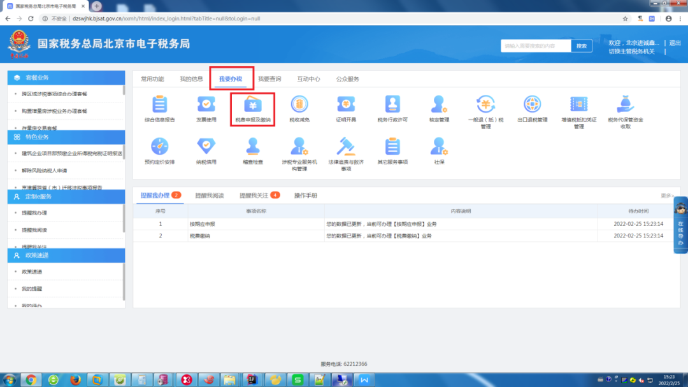Image resolution: width=688 pixels, height=387 pixels.
Task: Open the 互动中心 tab
Action: [x=308, y=79]
